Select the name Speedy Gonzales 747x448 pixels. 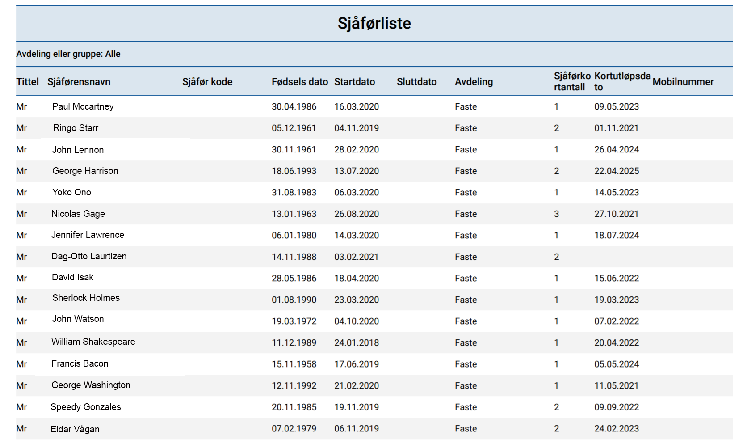tap(86, 407)
